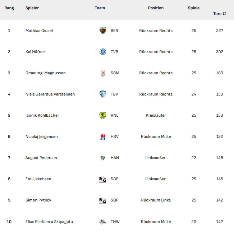234x232 pixels.
Task: Open player Omar Ingi Magnusson
Action: [x=46, y=73]
